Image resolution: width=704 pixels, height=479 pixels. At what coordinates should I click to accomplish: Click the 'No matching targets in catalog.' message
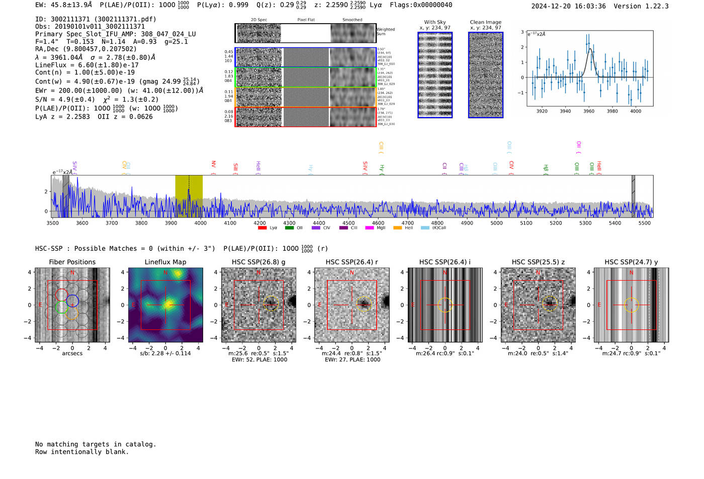(x=96, y=444)
